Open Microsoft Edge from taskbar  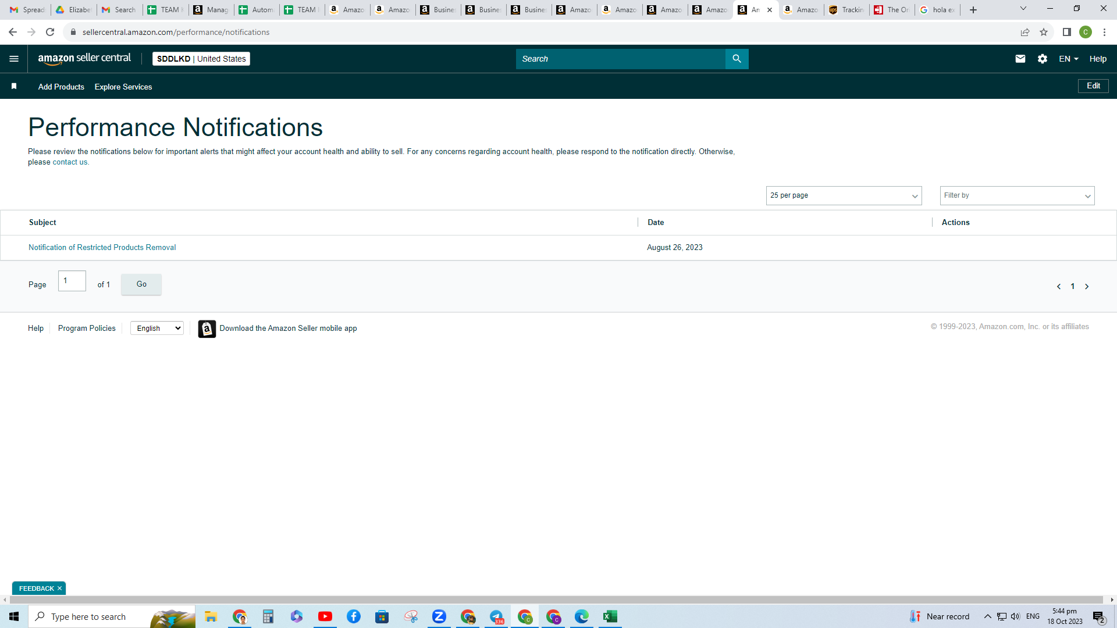582,616
